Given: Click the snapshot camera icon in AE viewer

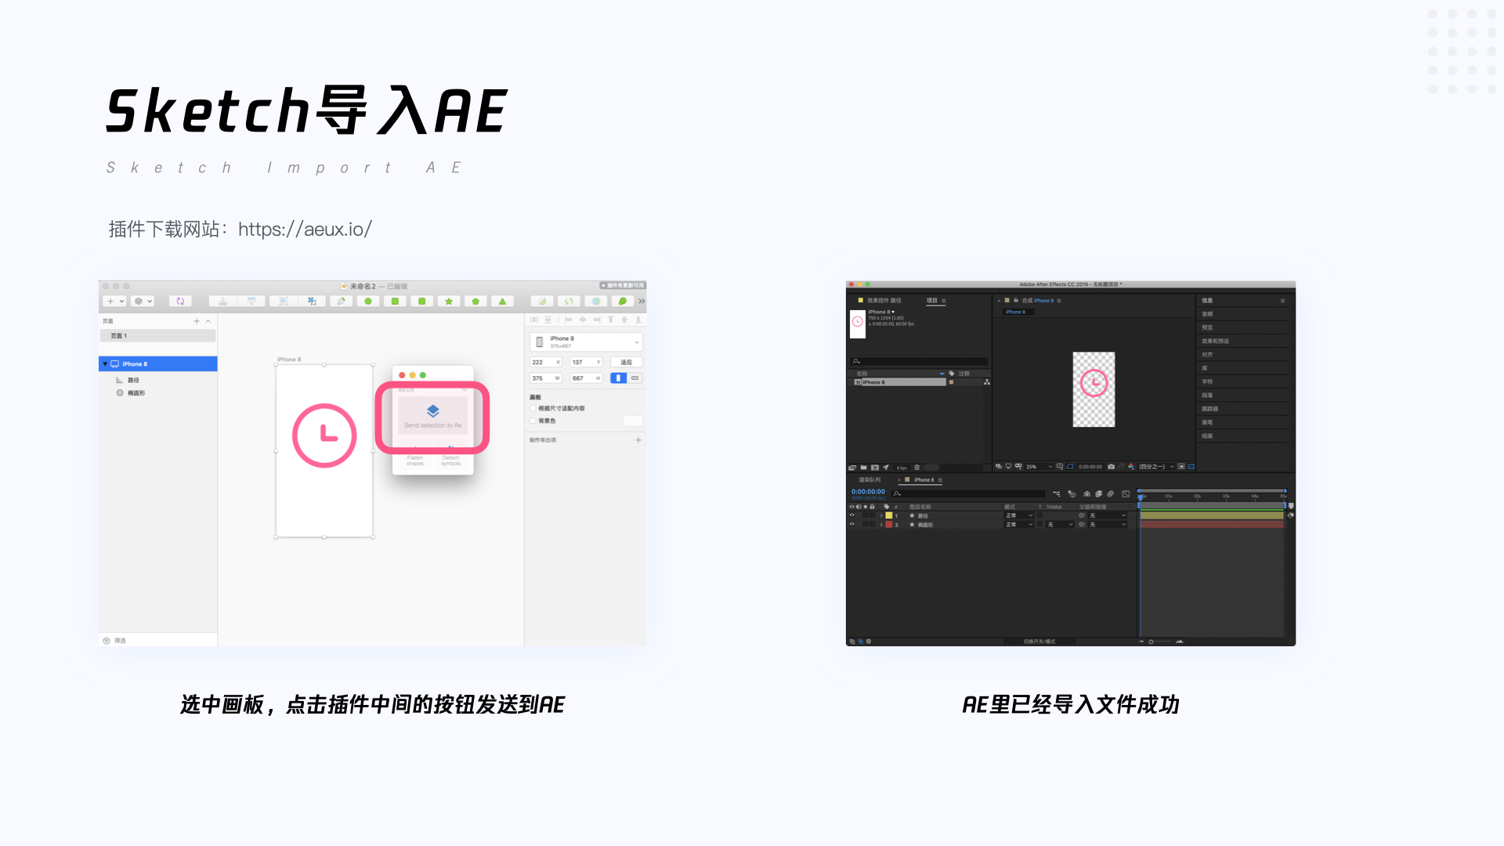Looking at the screenshot, I should tap(1111, 467).
